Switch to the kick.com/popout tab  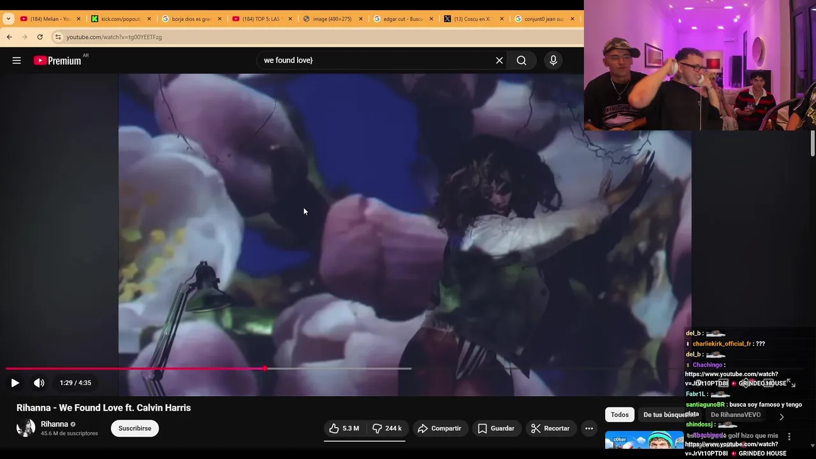121,19
